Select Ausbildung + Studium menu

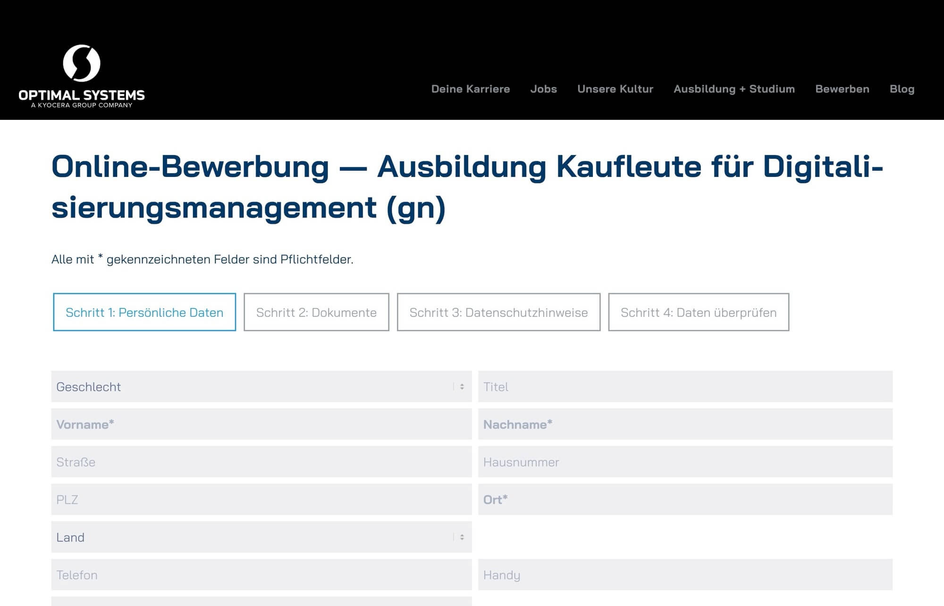point(734,89)
